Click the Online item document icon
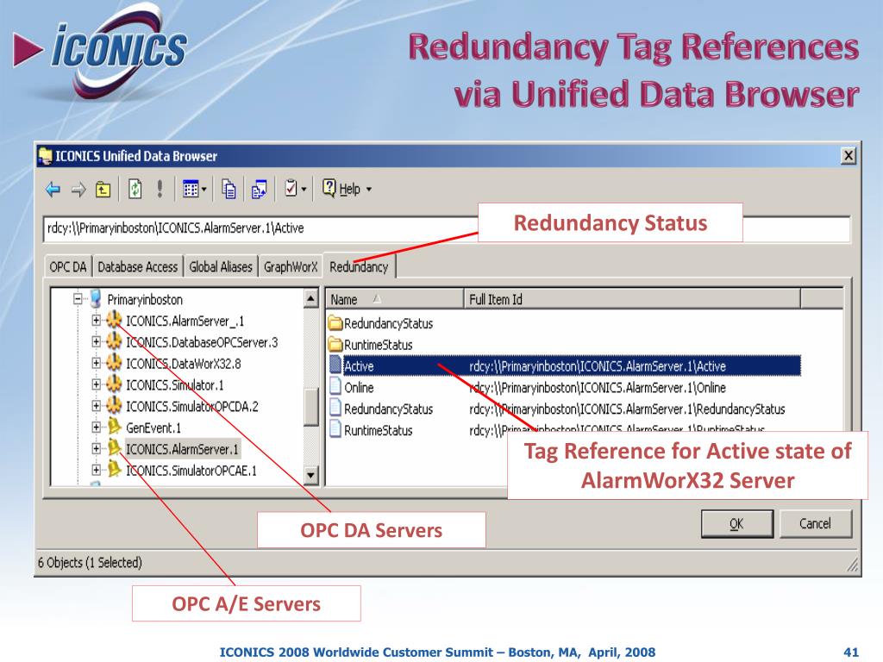 click(x=335, y=387)
